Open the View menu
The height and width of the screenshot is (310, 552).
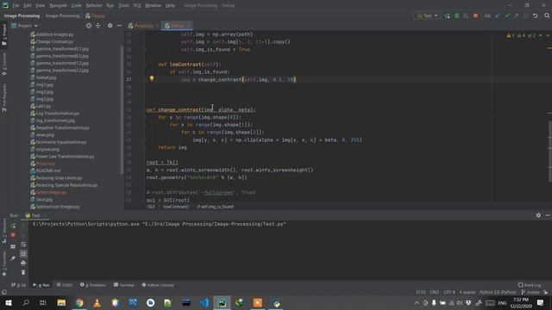(x=41, y=6)
